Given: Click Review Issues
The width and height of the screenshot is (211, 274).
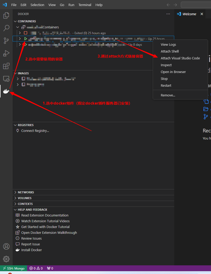Looking at the screenshot, I should tap(32, 238).
